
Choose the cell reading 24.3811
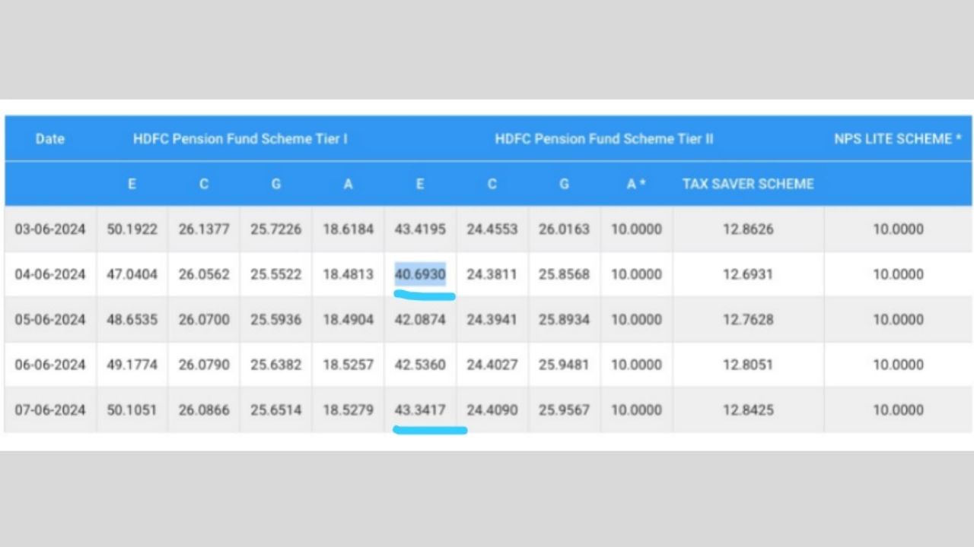(492, 274)
